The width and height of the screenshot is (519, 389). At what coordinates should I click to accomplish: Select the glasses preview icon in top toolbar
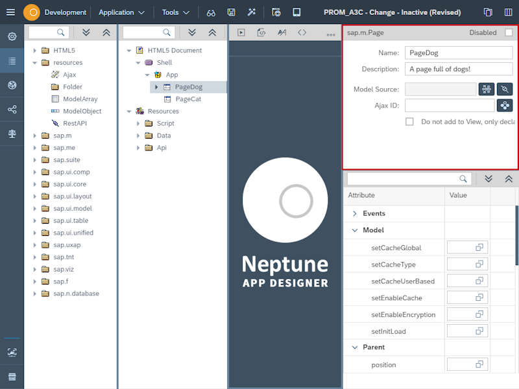click(x=211, y=12)
